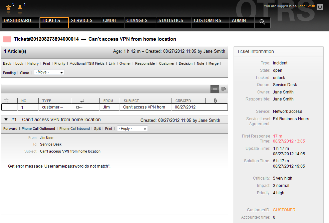Screen dimensions: 329x223
Task: Click the cowboy-hat agent icon with badge 3
Action: coord(8,7)
